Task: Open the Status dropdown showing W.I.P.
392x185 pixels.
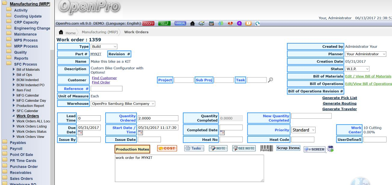Action: tap(357, 69)
